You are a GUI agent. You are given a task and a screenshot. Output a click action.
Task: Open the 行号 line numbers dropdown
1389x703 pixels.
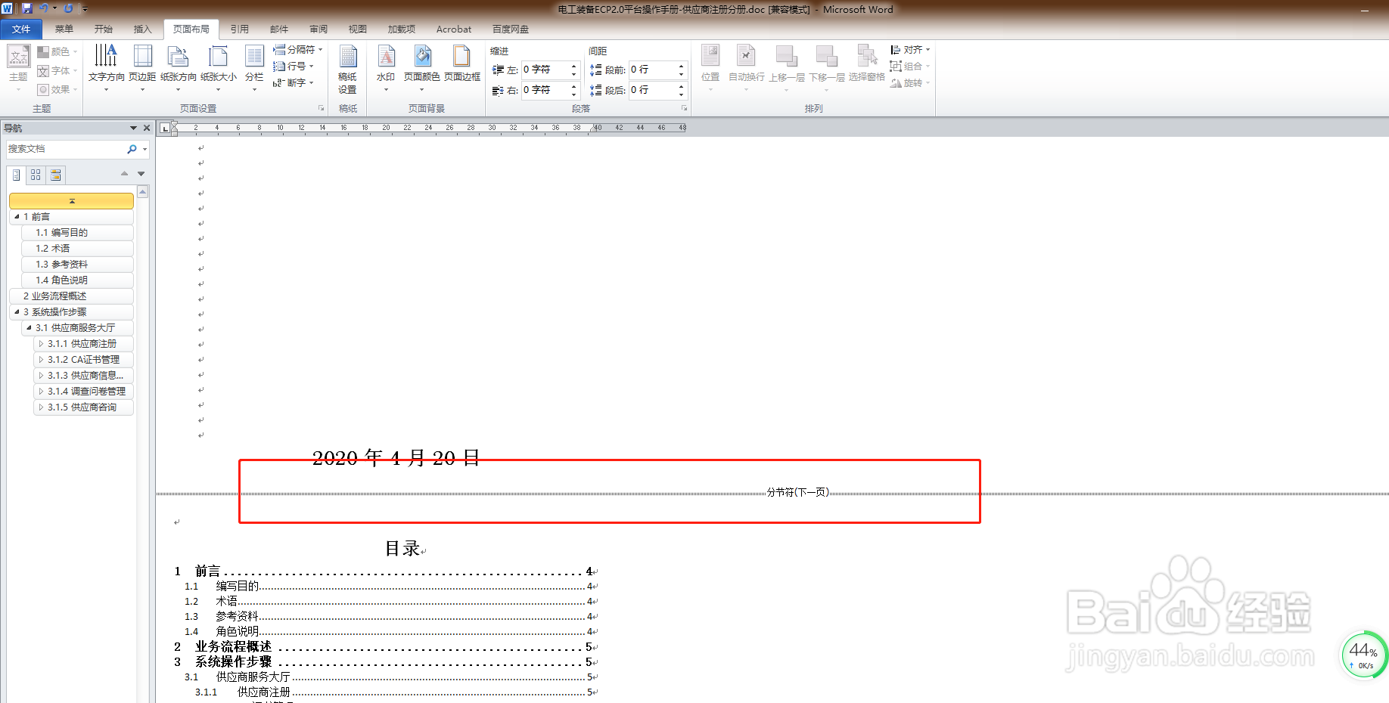tap(294, 66)
